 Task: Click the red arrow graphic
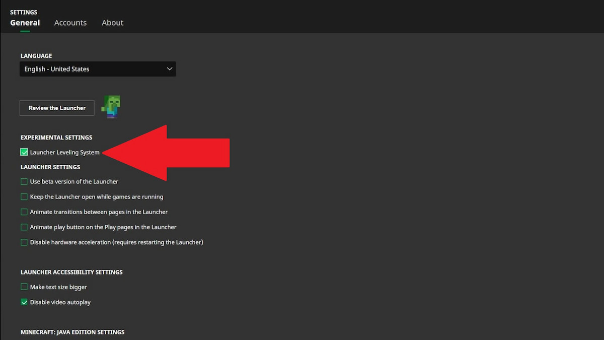(x=166, y=152)
